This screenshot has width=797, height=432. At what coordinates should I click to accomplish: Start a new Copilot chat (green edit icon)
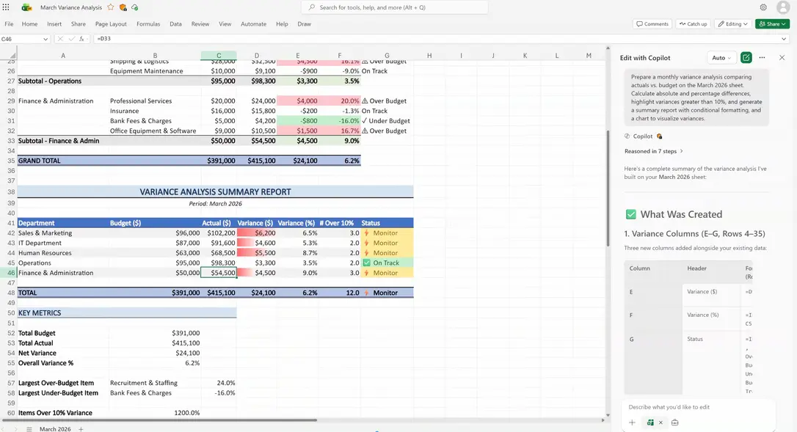point(746,57)
